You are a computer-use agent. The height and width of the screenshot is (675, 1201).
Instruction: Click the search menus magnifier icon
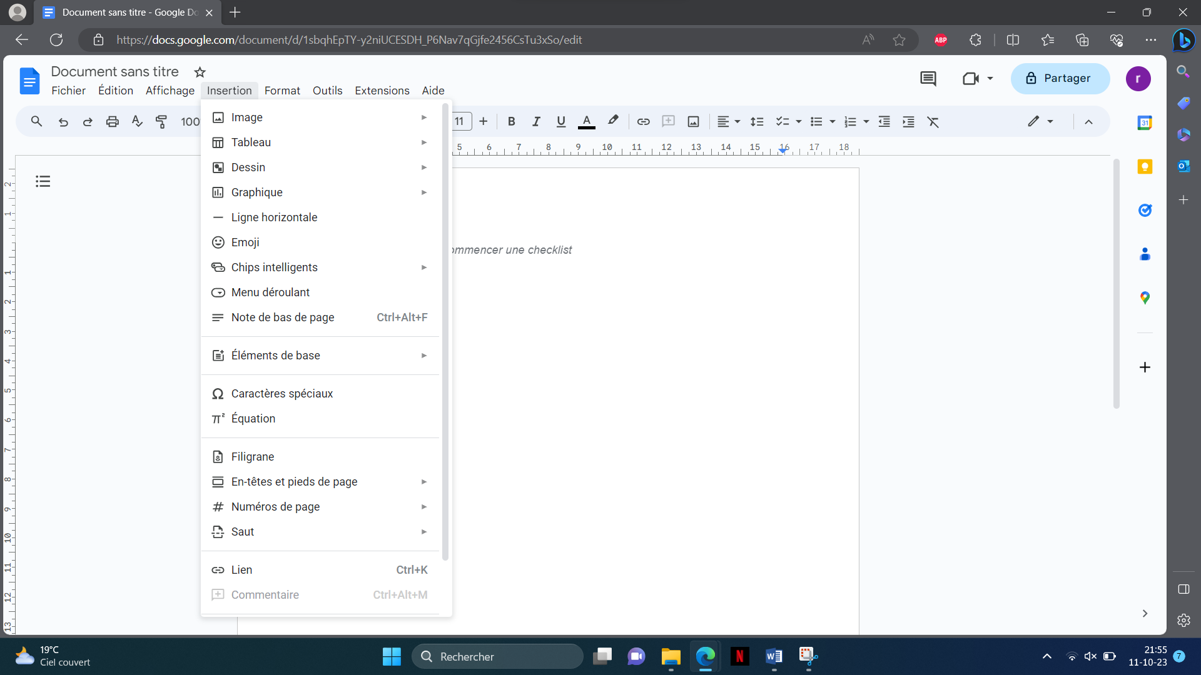36,121
